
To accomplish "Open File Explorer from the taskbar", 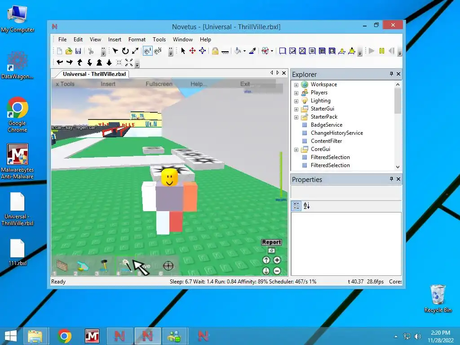I will coord(35,336).
